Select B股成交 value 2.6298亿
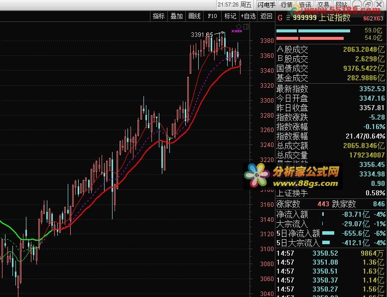The image size is (387, 297). tap(370, 59)
